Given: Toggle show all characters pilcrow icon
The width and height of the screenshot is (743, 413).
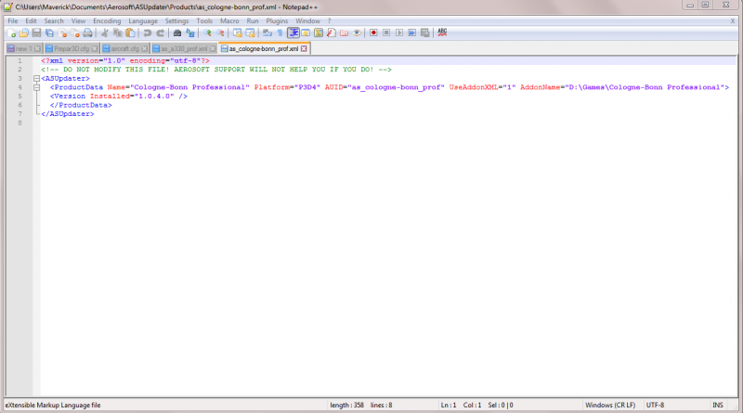Looking at the screenshot, I should [280, 32].
